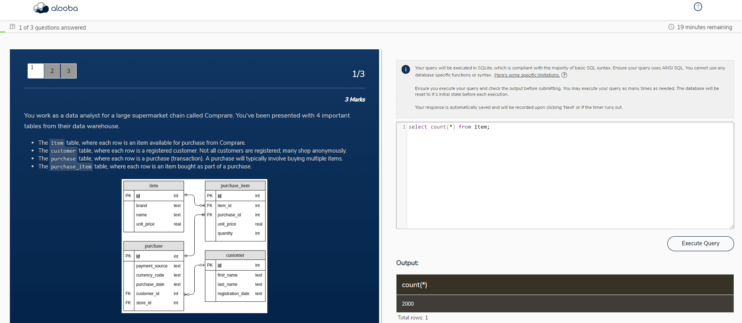
Task: Click the purchase_item code label in the list
Action: click(71, 167)
